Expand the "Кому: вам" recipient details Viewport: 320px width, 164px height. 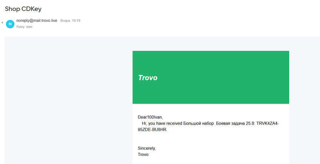[24, 27]
